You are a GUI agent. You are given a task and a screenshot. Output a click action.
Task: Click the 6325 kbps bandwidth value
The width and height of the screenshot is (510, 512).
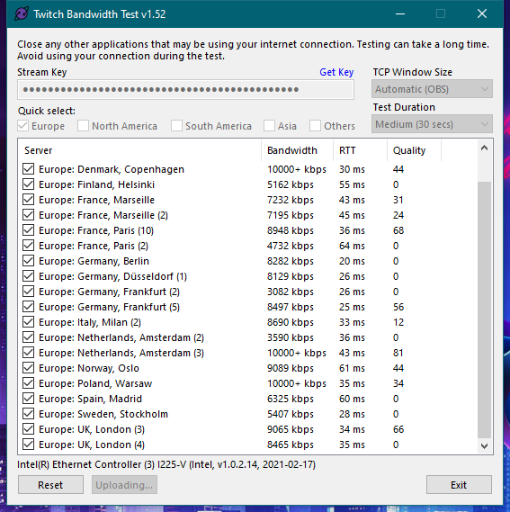tap(291, 399)
